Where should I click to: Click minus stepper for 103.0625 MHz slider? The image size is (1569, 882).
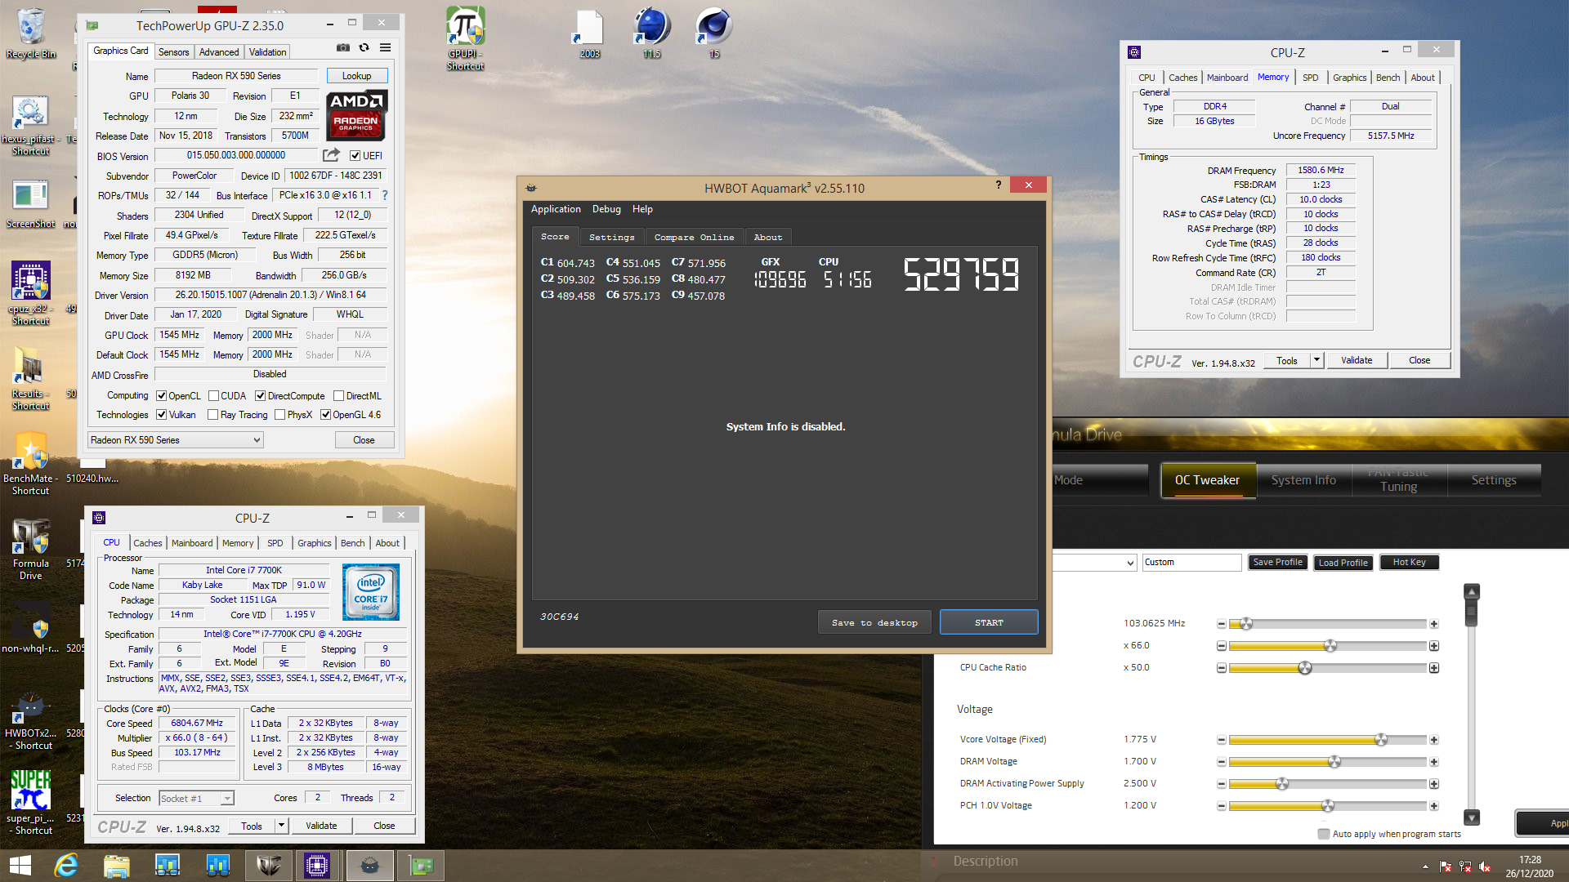click(1221, 624)
